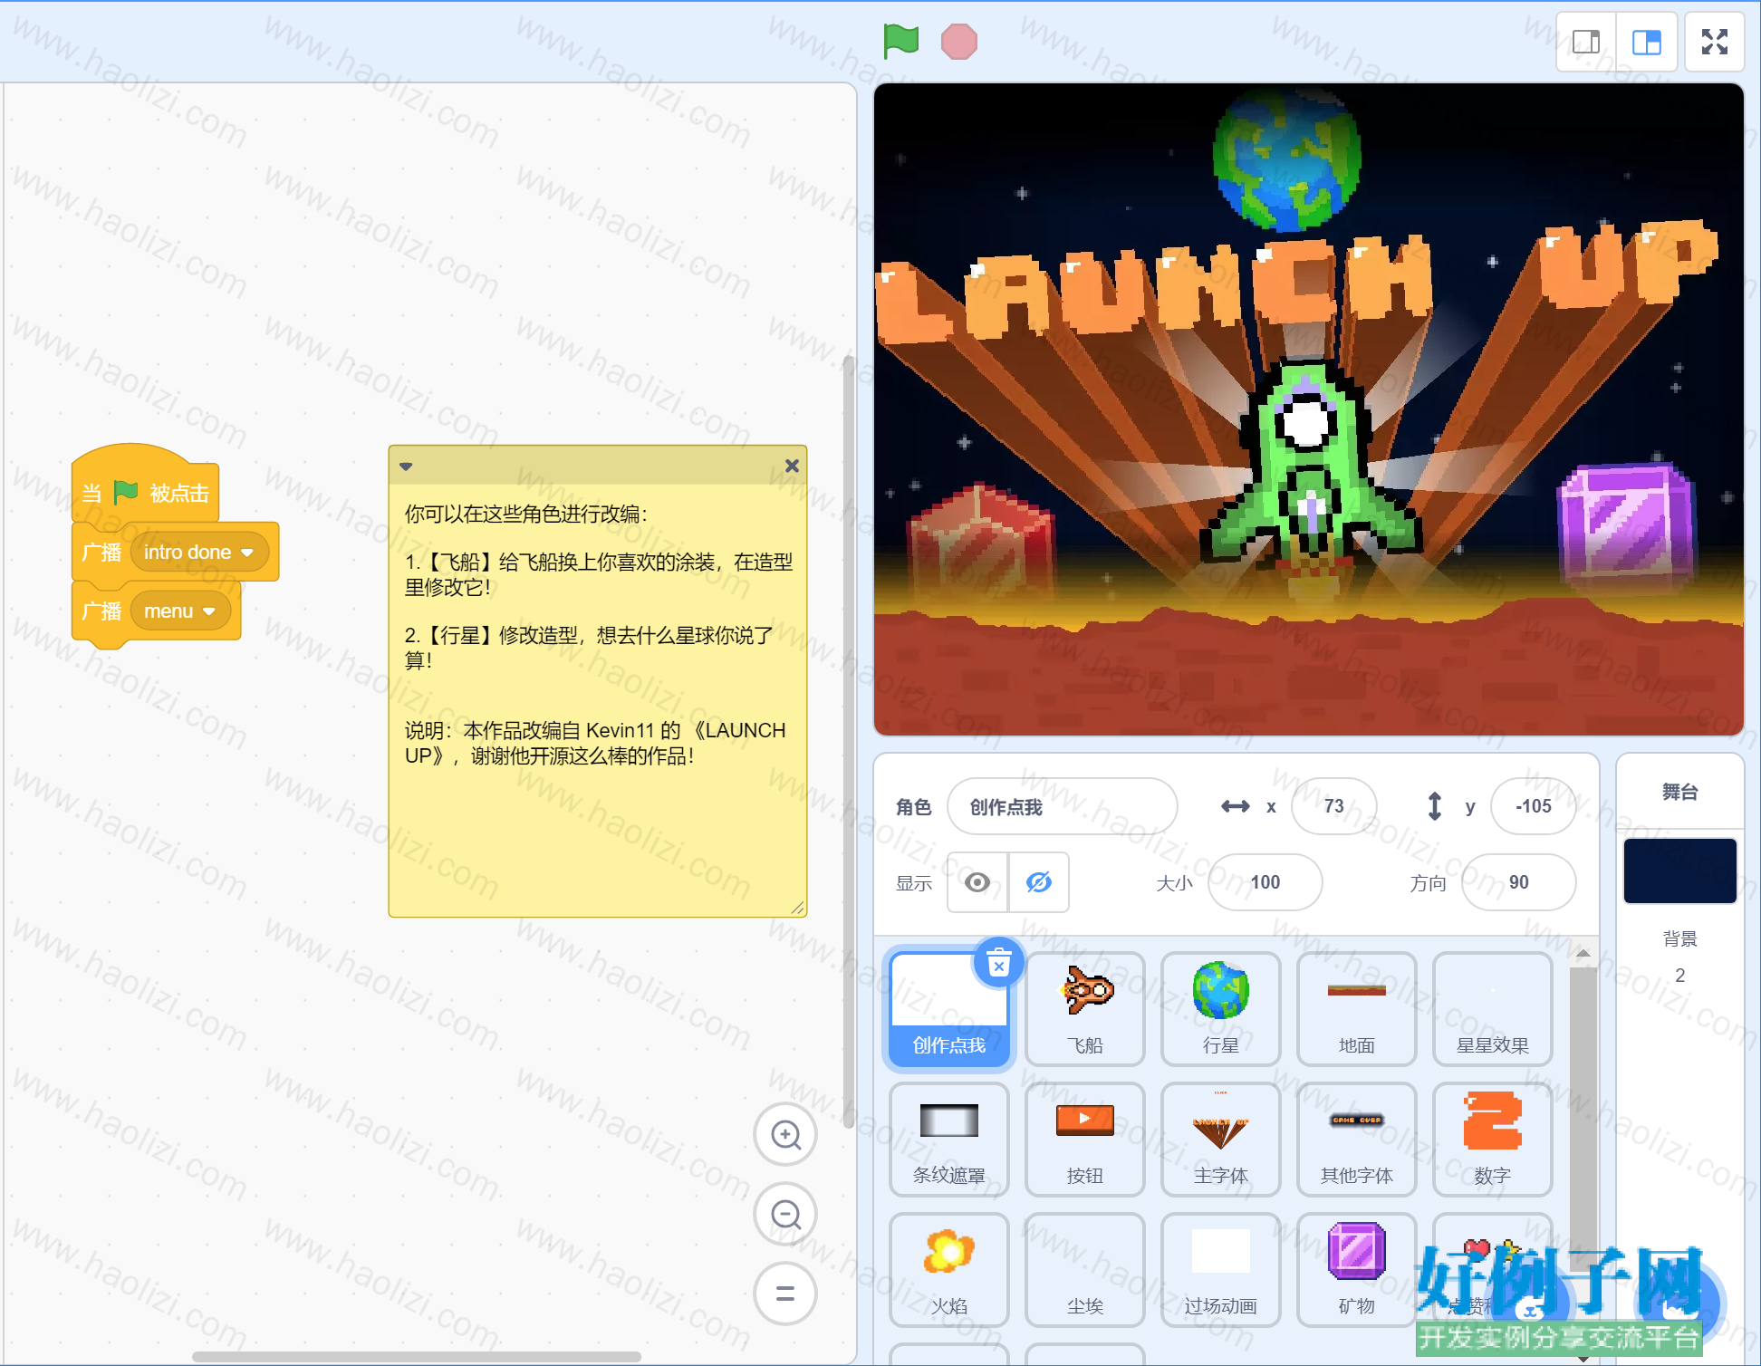
Task: Edit the sprite size field 大小
Action: pyautogui.click(x=1265, y=882)
